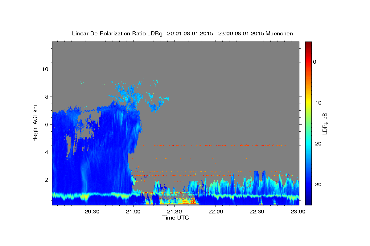Click the colorbar value 0

pyautogui.click(x=315, y=62)
